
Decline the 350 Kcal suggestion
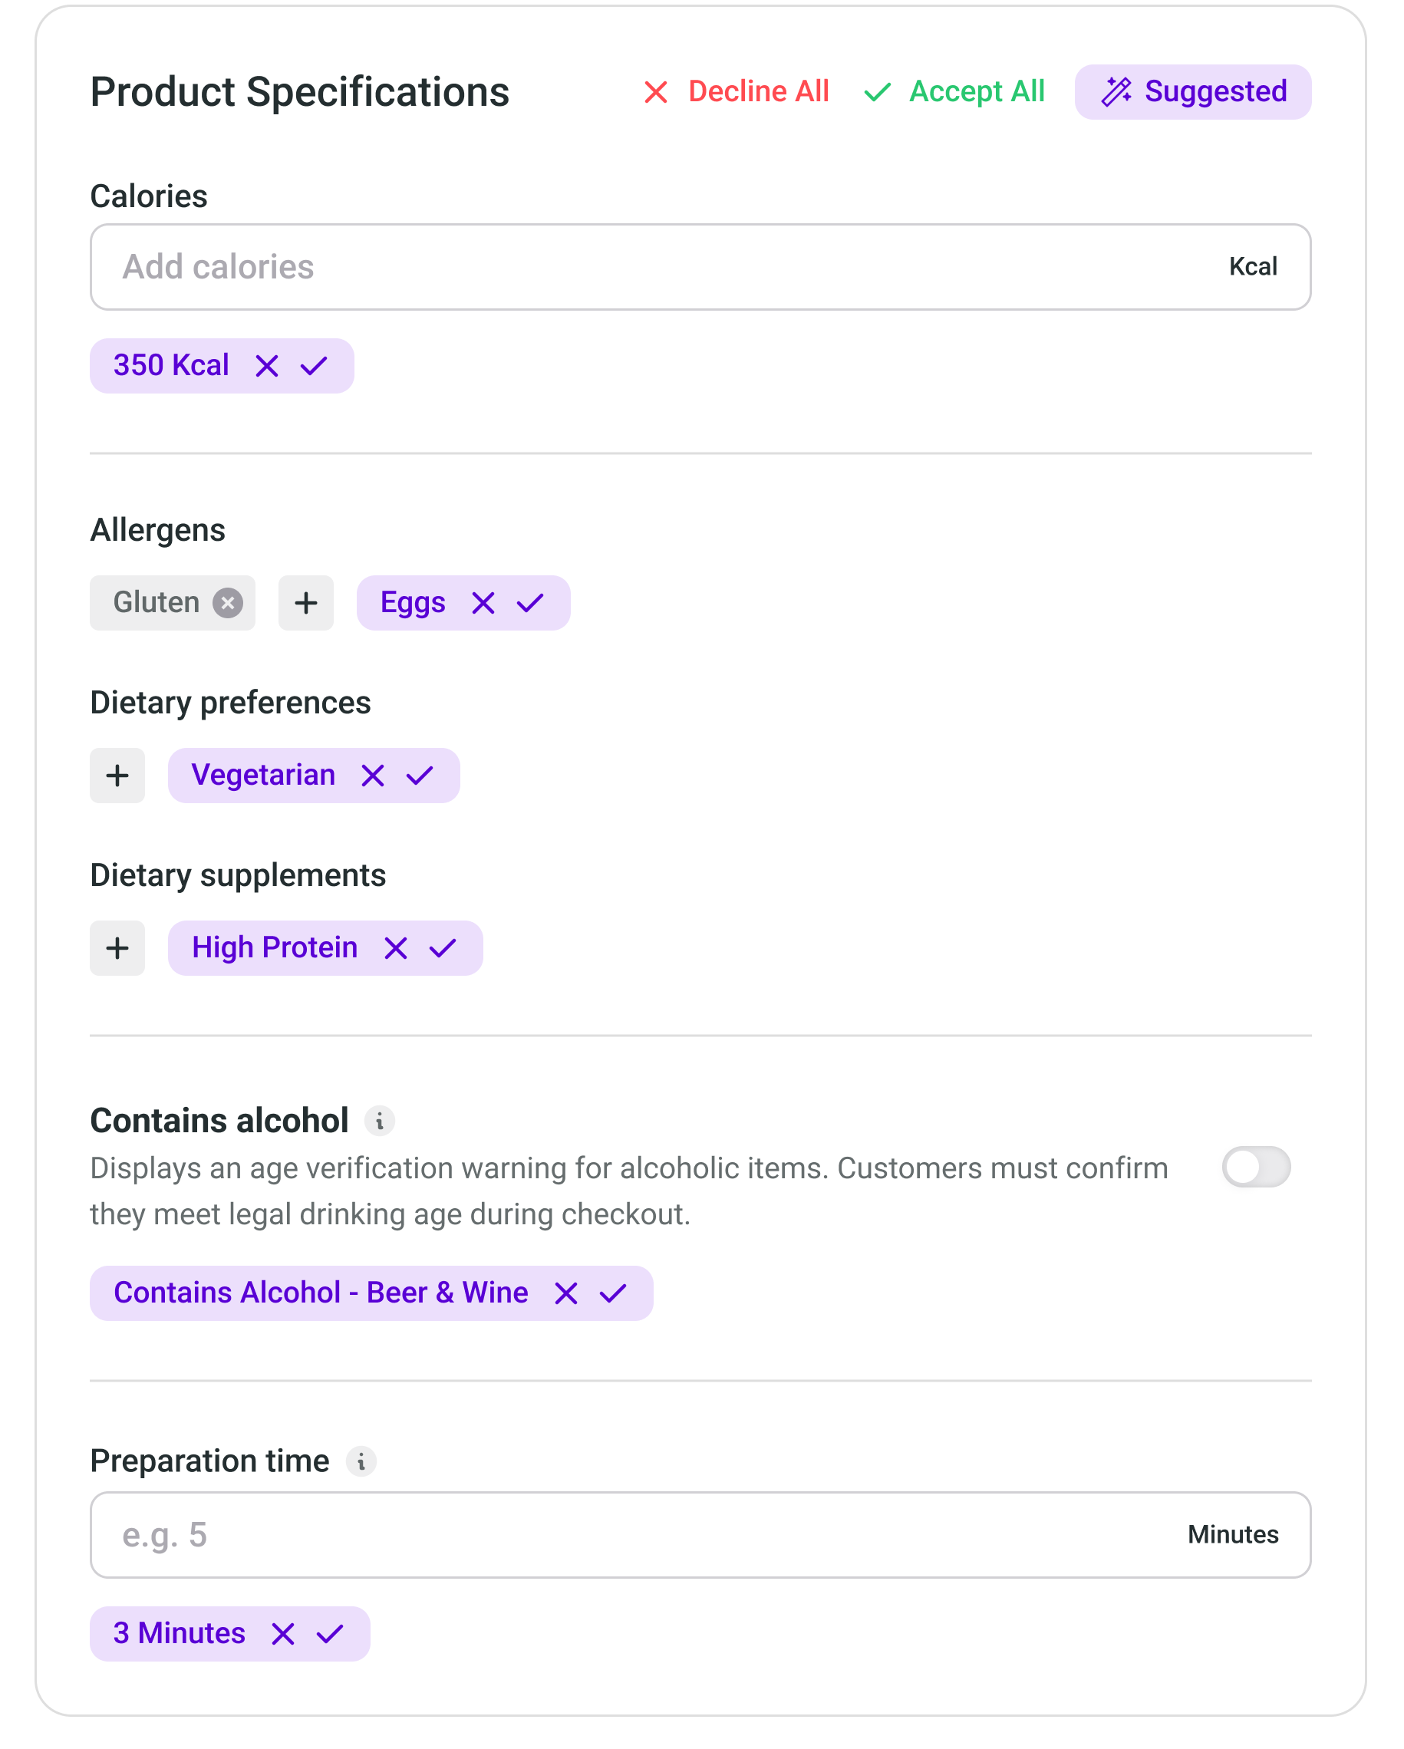click(x=266, y=366)
